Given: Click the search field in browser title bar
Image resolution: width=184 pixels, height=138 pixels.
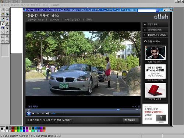Looking at the screenshot, I should click(x=147, y=11).
